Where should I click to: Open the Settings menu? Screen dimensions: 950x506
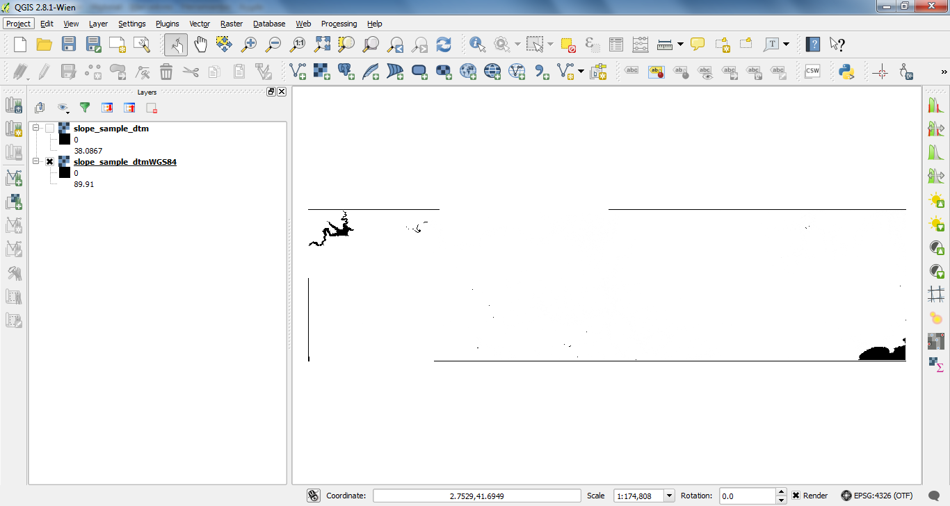tap(132, 24)
